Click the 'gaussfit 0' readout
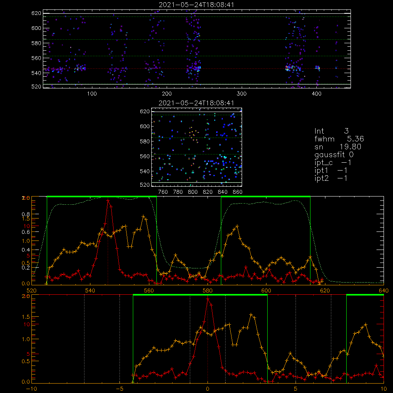This screenshot has width=393, height=393. point(334,154)
